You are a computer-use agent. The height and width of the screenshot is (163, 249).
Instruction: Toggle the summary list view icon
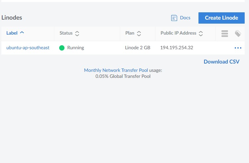coord(225,33)
